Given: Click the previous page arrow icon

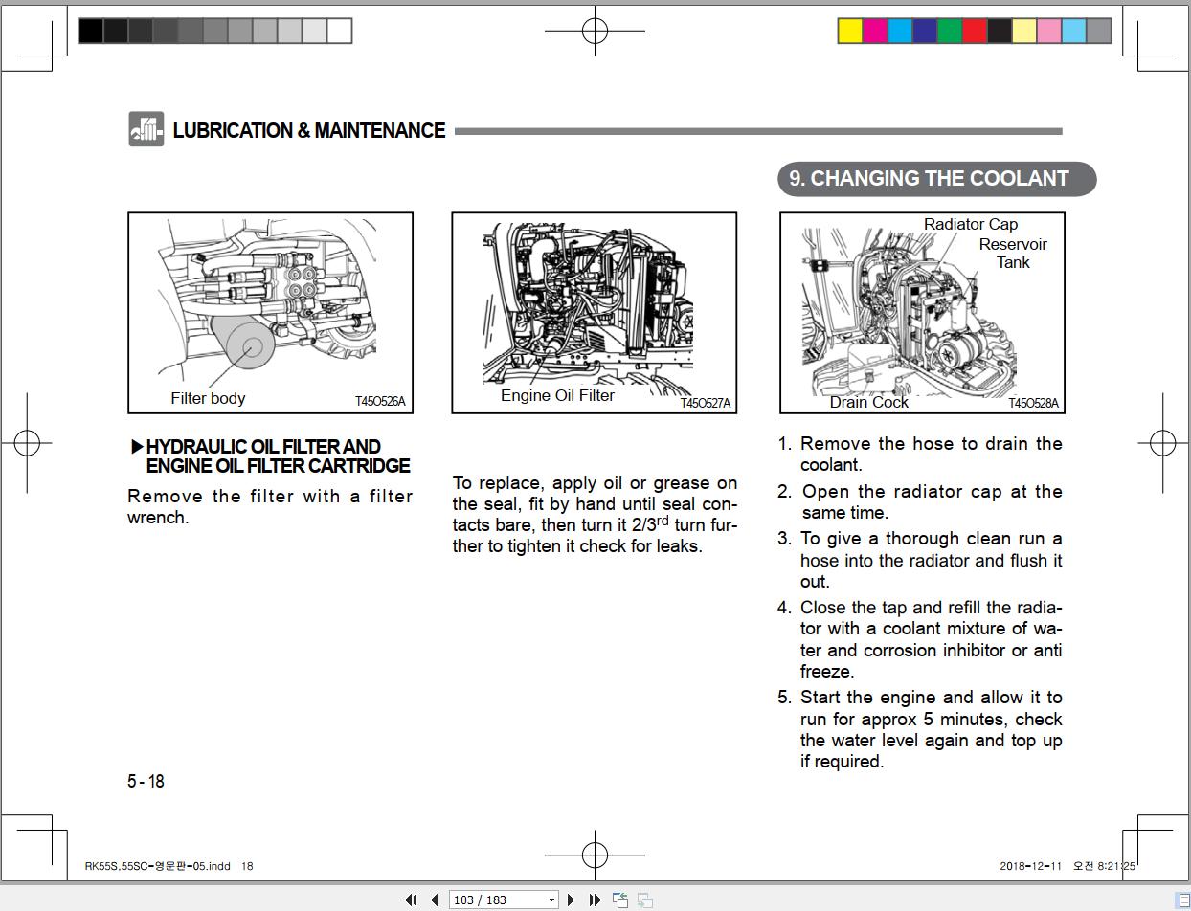Looking at the screenshot, I should click(x=436, y=900).
